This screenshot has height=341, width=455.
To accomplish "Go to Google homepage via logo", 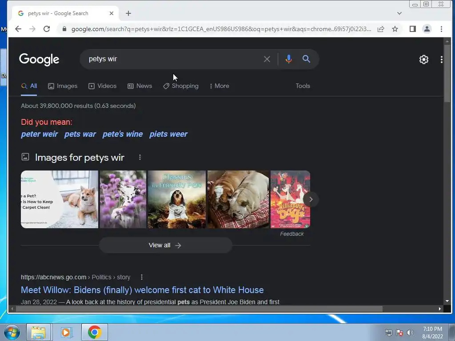I will coord(39,59).
